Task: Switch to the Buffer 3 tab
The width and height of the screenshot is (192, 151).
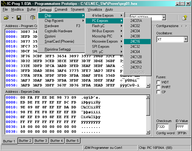Action: 40,141
